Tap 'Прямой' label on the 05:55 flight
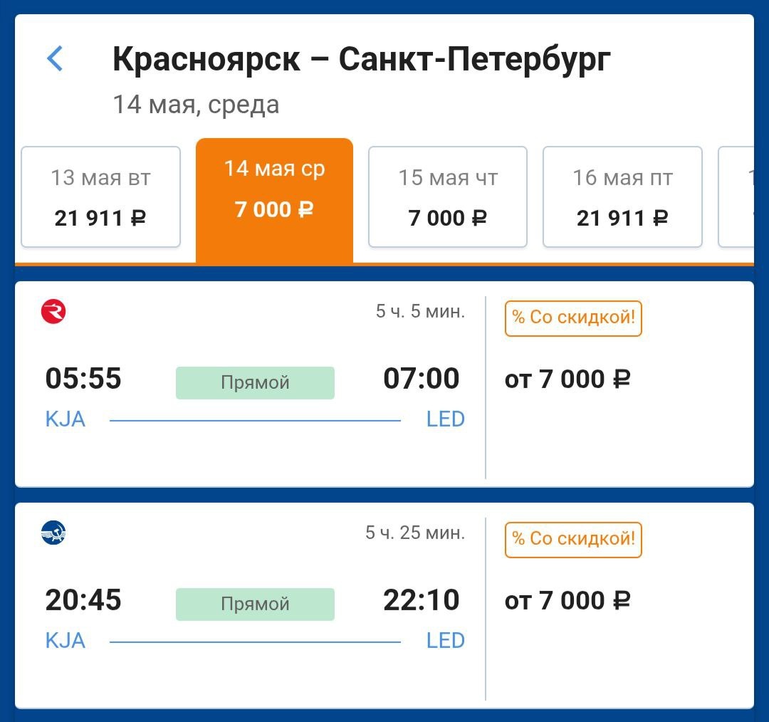The height and width of the screenshot is (722, 769). tap(255, 383)
